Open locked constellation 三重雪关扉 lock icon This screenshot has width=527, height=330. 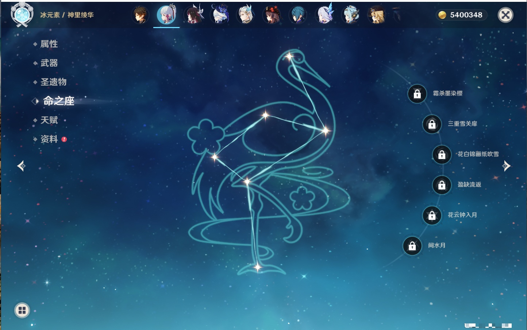click(432, 124)
